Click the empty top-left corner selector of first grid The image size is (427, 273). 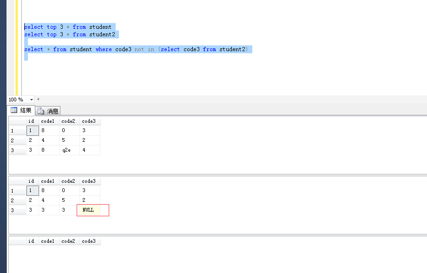tap(17, 121)
